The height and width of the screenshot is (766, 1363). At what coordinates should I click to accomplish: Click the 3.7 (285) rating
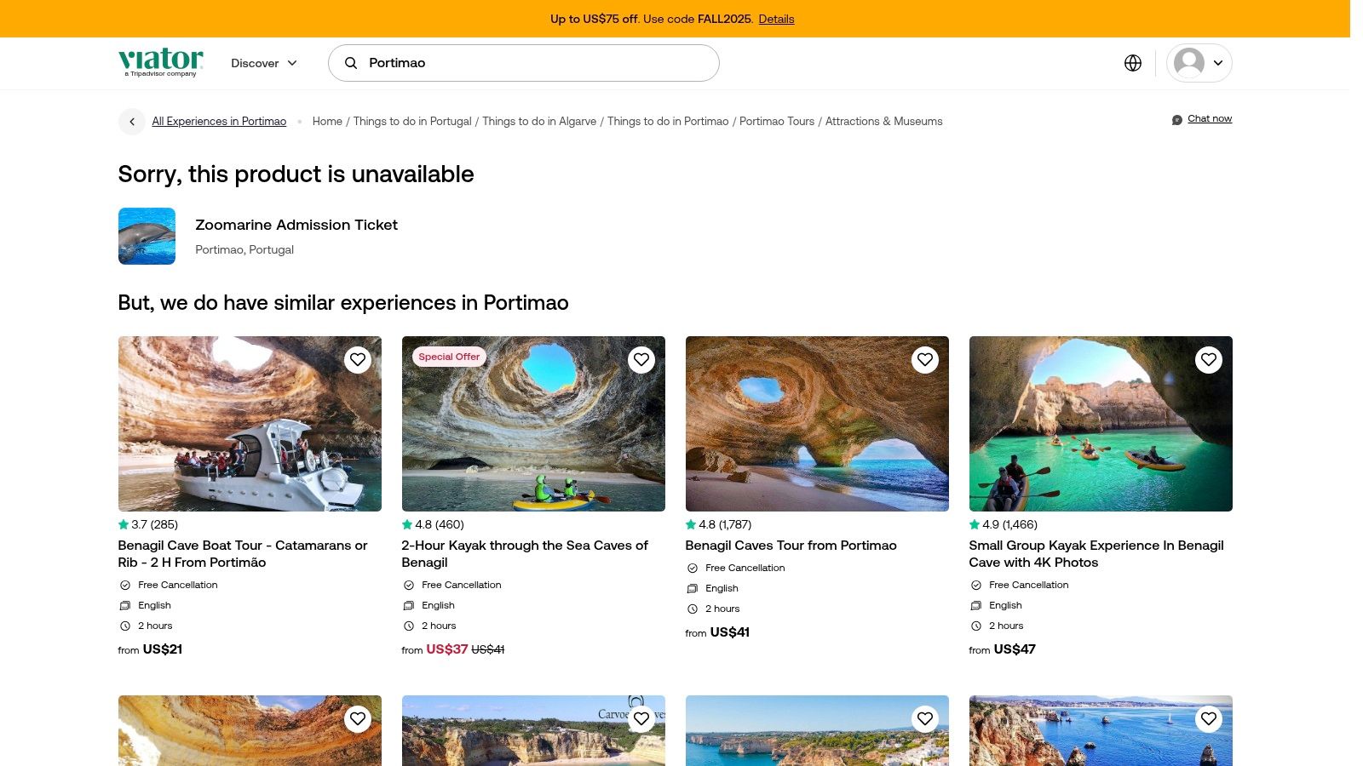click(148, 524)
